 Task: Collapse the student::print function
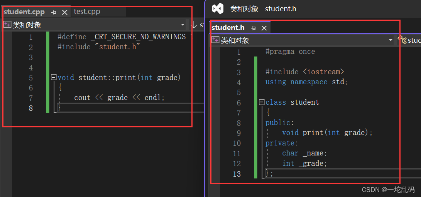(53, 78)
